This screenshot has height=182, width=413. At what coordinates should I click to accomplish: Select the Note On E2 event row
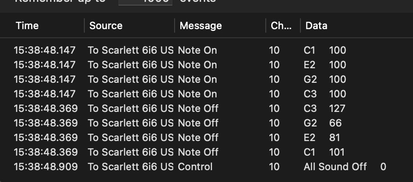click(197, 65)
